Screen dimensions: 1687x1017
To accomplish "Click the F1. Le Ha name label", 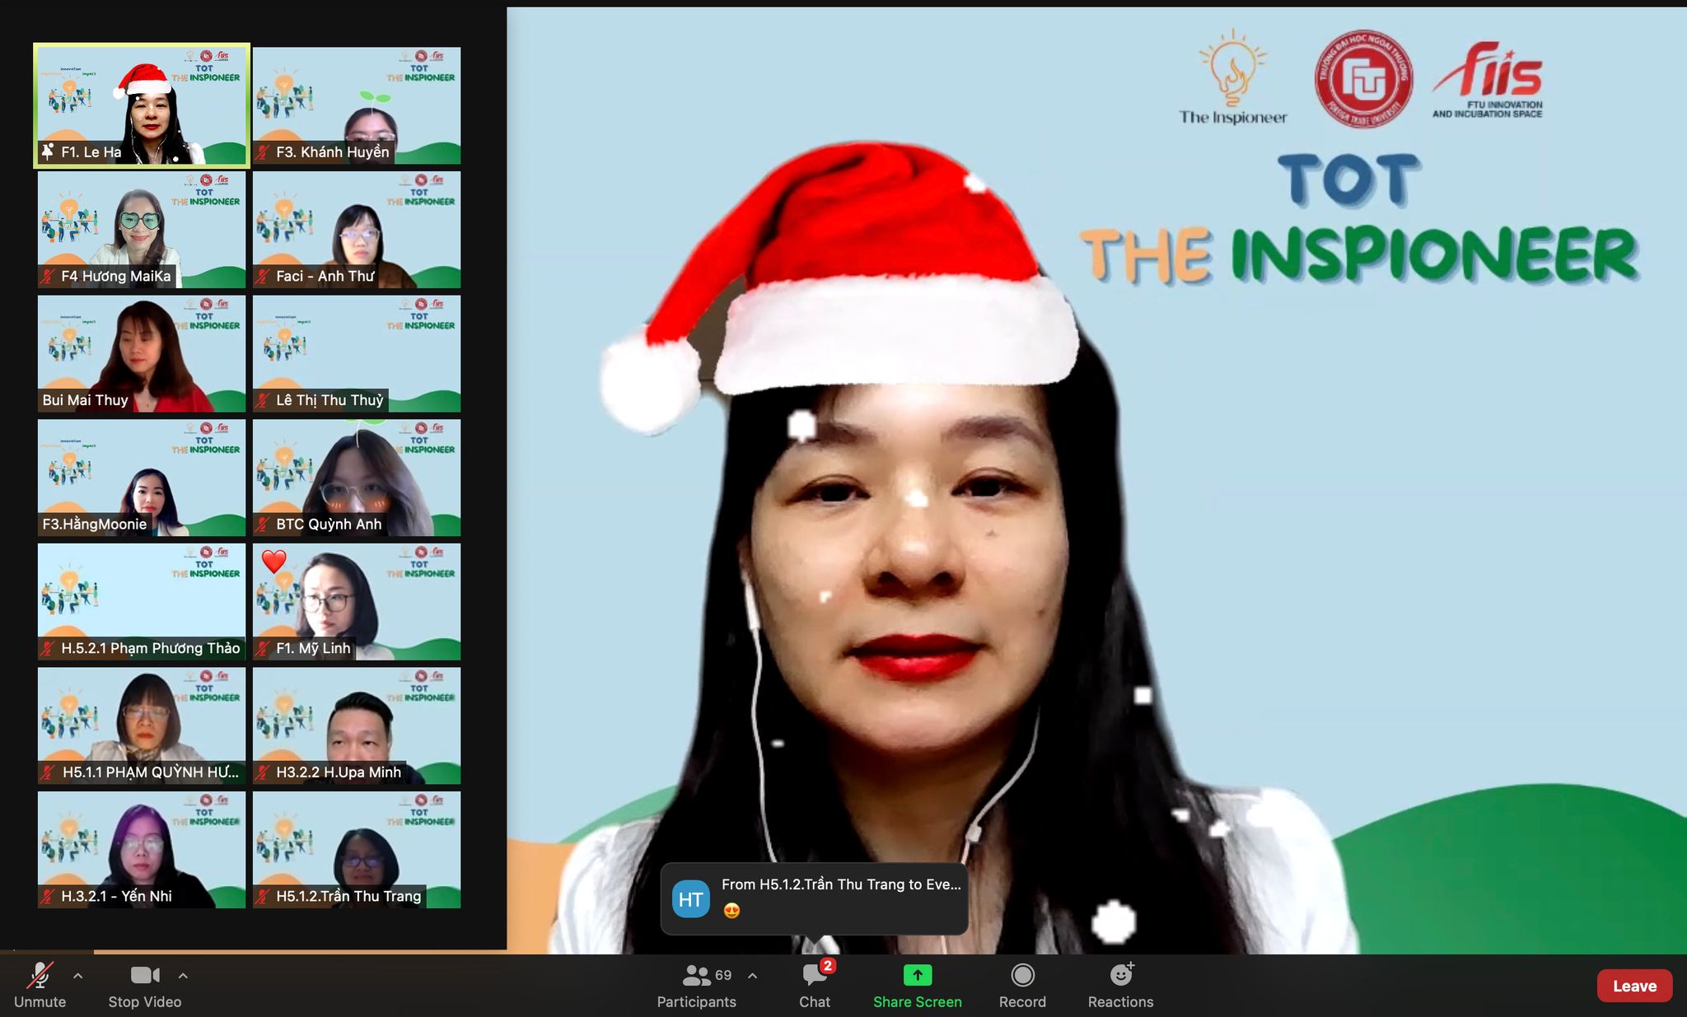I will [x=91, y=152].
